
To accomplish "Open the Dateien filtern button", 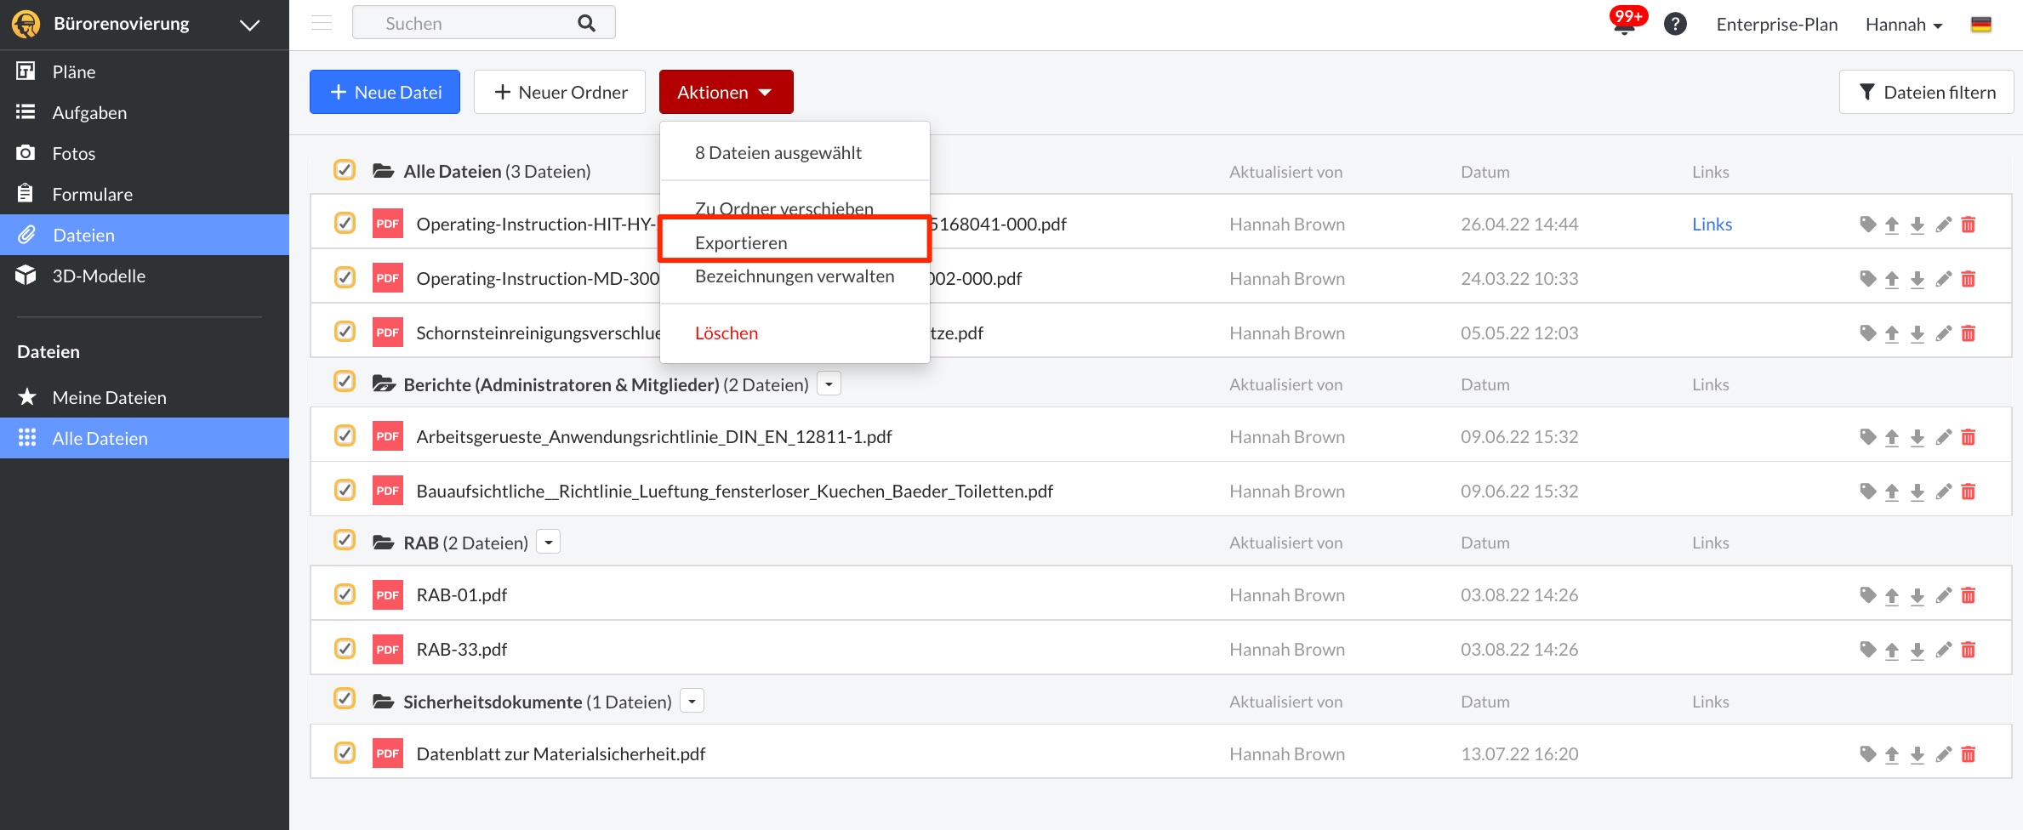I will coord(1926,92).
